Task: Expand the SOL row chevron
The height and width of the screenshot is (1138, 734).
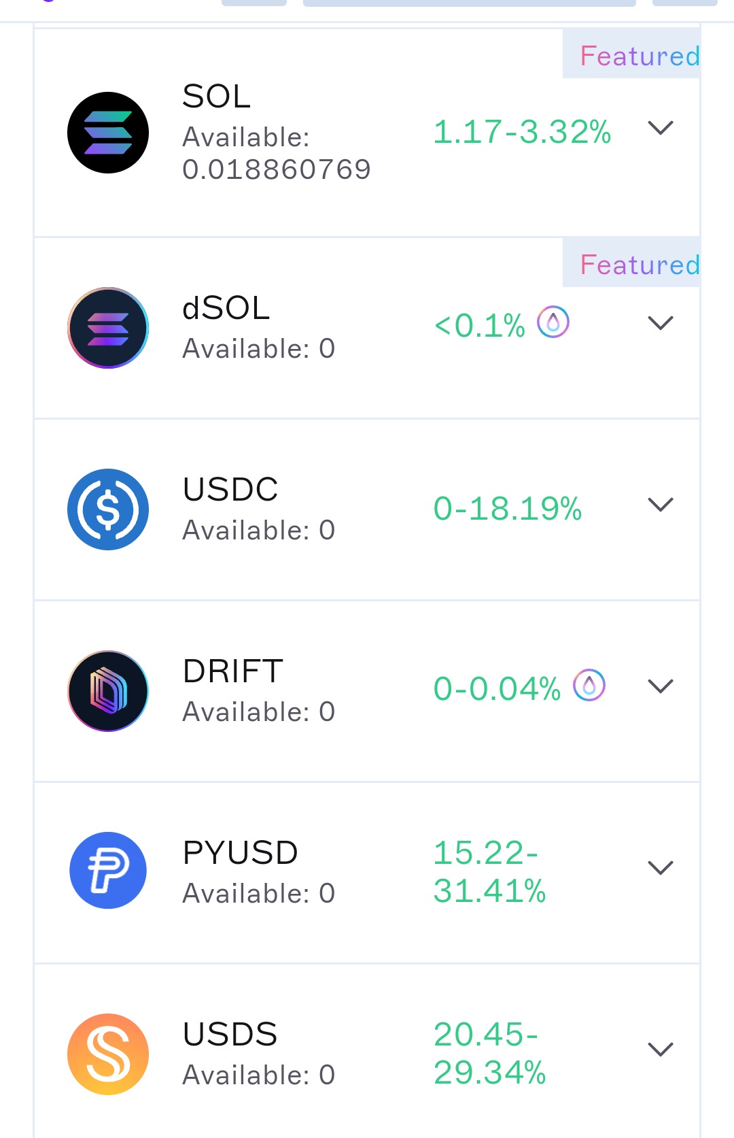Action: pyautogui.click(x=660, y=128)
